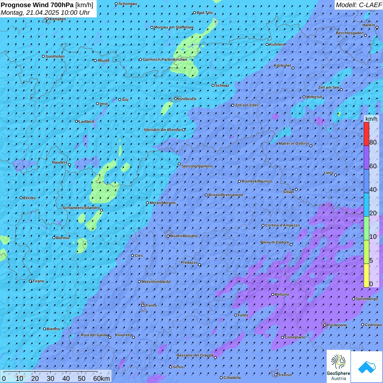Screen dimensions: 383x383
Task: Click the Schio label
Action: 178,367
